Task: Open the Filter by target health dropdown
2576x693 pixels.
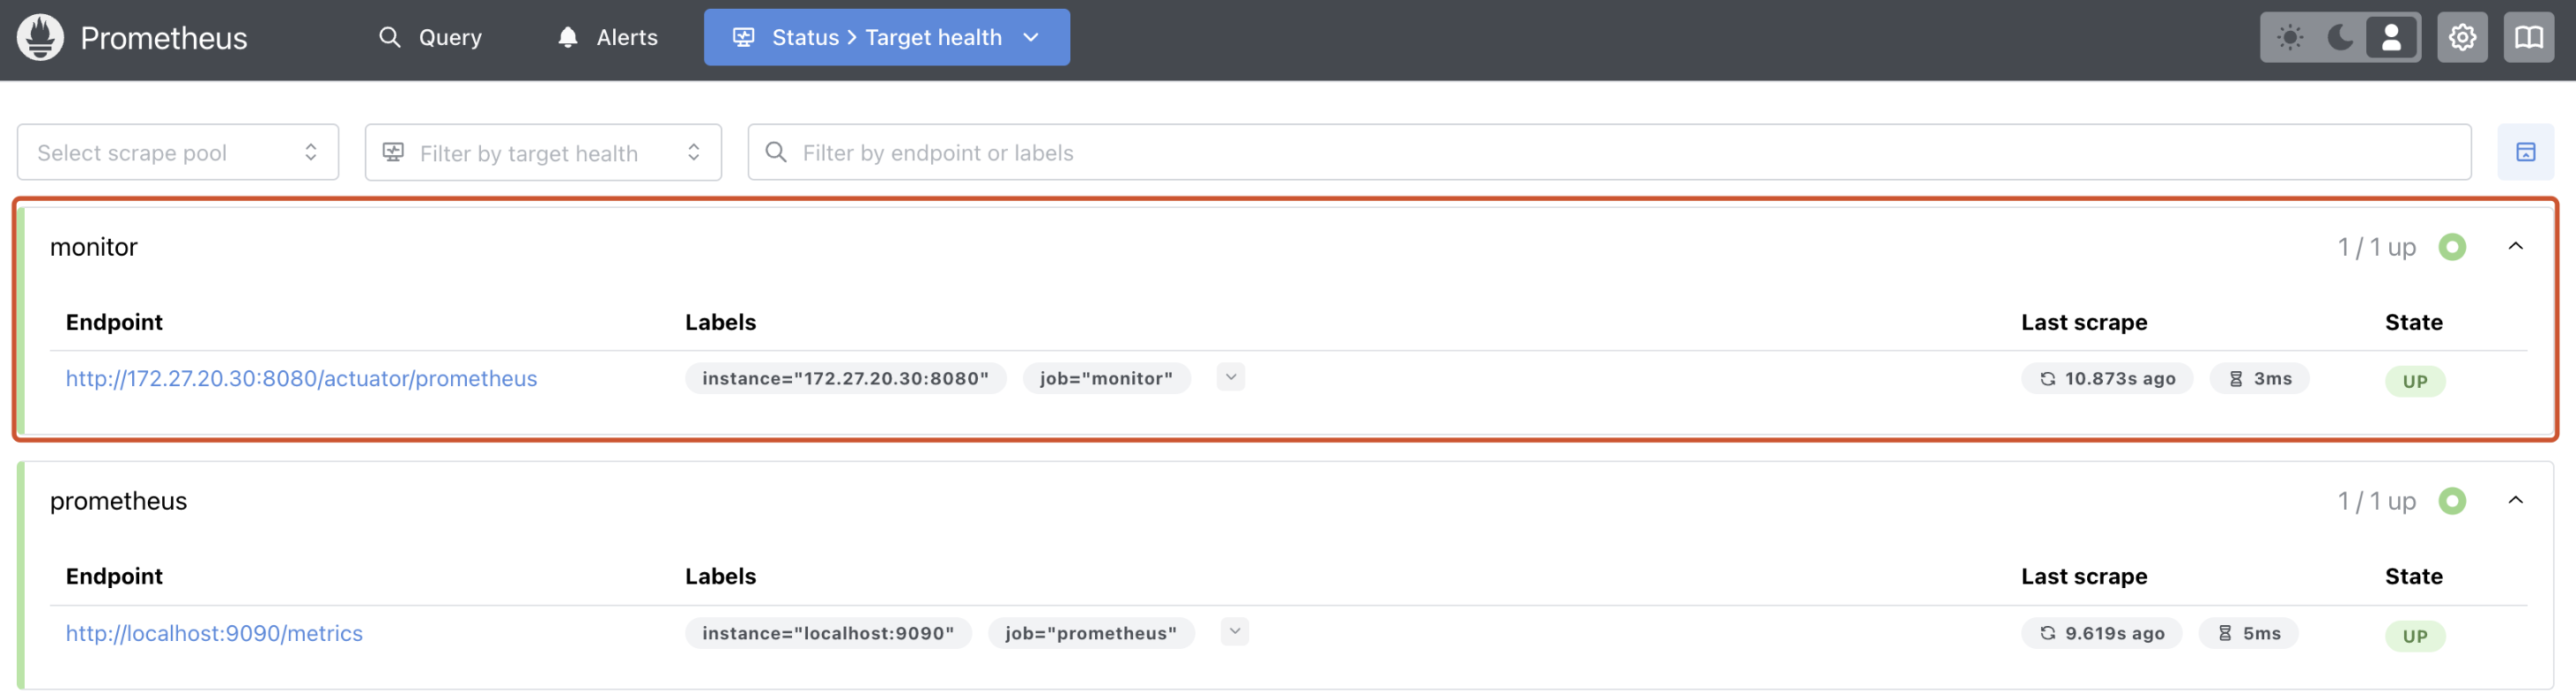Action: tap(543, 153)
